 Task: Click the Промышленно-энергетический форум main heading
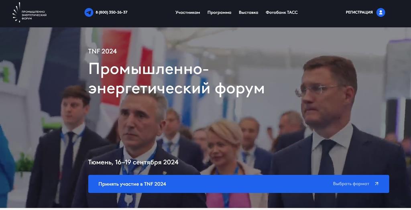[176, 79]
